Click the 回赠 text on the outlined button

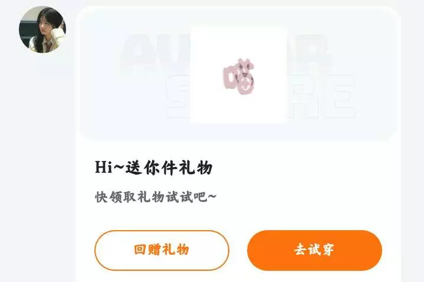tap(147, 250)
